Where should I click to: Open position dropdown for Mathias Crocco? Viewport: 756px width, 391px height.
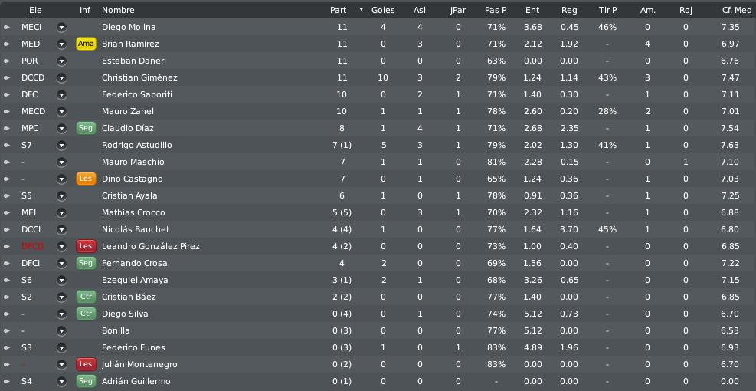61,213
